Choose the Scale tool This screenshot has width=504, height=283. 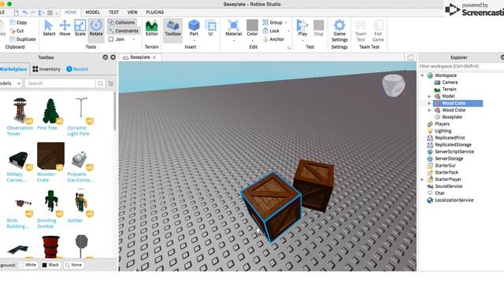tap(80, 28)
